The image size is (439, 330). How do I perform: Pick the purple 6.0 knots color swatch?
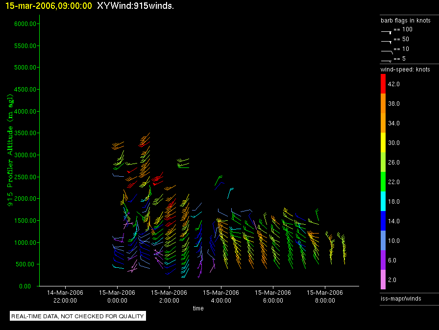coord(383,260)
